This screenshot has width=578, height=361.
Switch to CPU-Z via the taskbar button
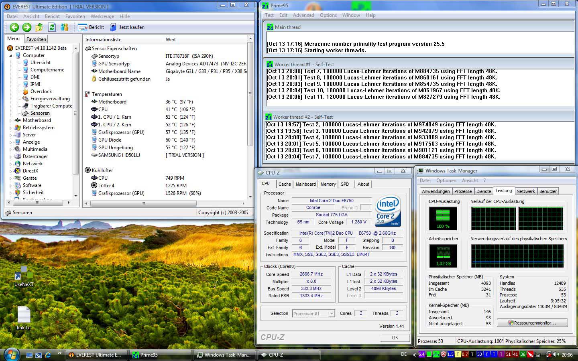pos(289,355)
